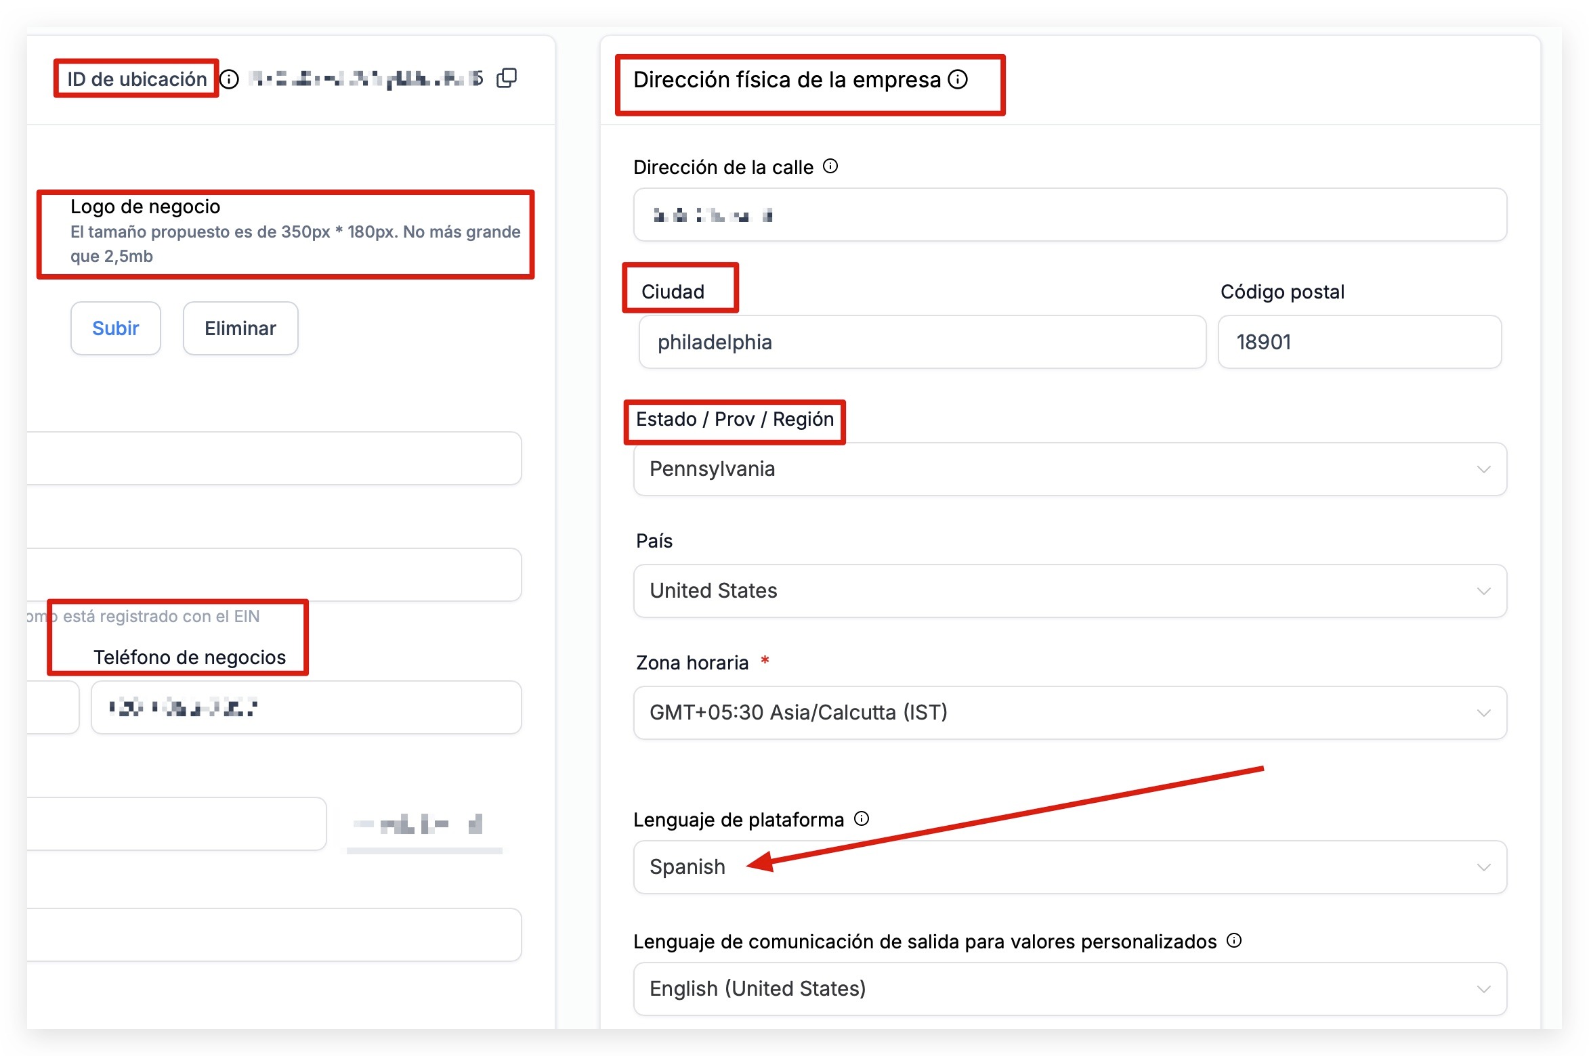Open the País dropdown showing United States
Image resolution: width=1589 pixels, height=1056 pixels.
1069,591
